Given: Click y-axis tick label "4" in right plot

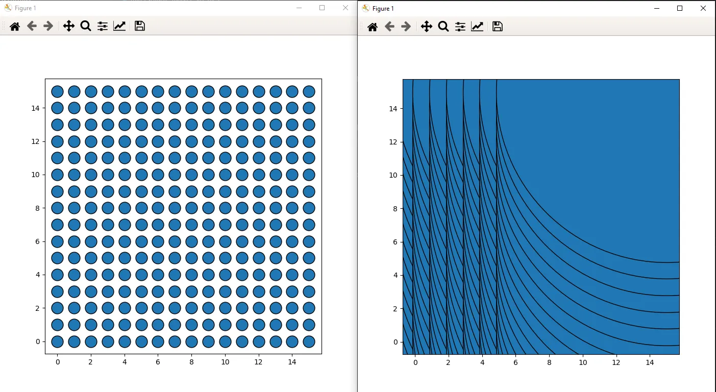Looking at the screenshot, I should (395, 276).
